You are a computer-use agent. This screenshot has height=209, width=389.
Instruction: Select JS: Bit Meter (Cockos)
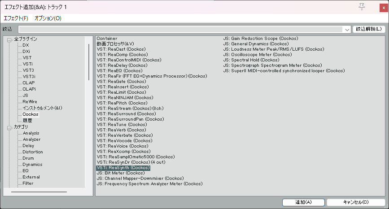point(121,173)
